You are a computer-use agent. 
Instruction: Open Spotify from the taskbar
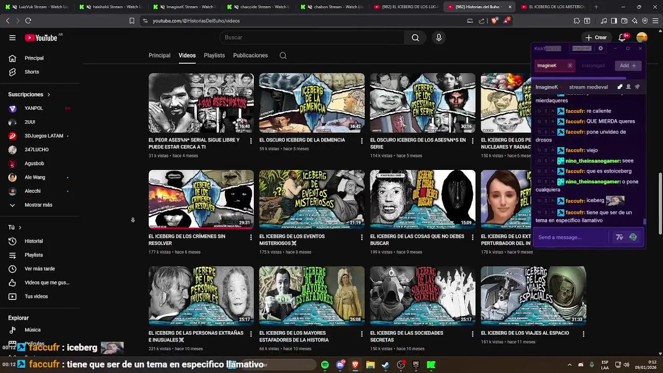(325, 365)
